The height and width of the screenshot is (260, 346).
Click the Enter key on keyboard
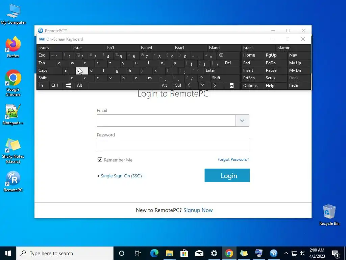tap(222, 70)
